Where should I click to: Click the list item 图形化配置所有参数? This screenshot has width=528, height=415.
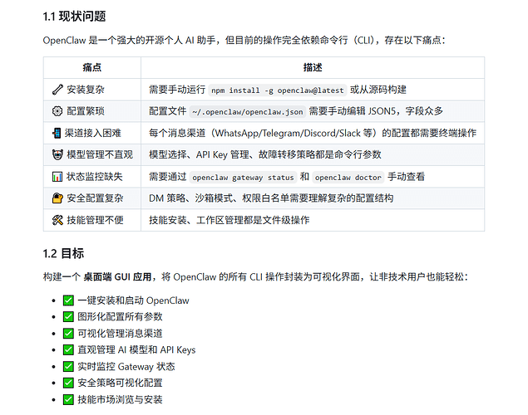pyautogui.click(x=121, y=316)
